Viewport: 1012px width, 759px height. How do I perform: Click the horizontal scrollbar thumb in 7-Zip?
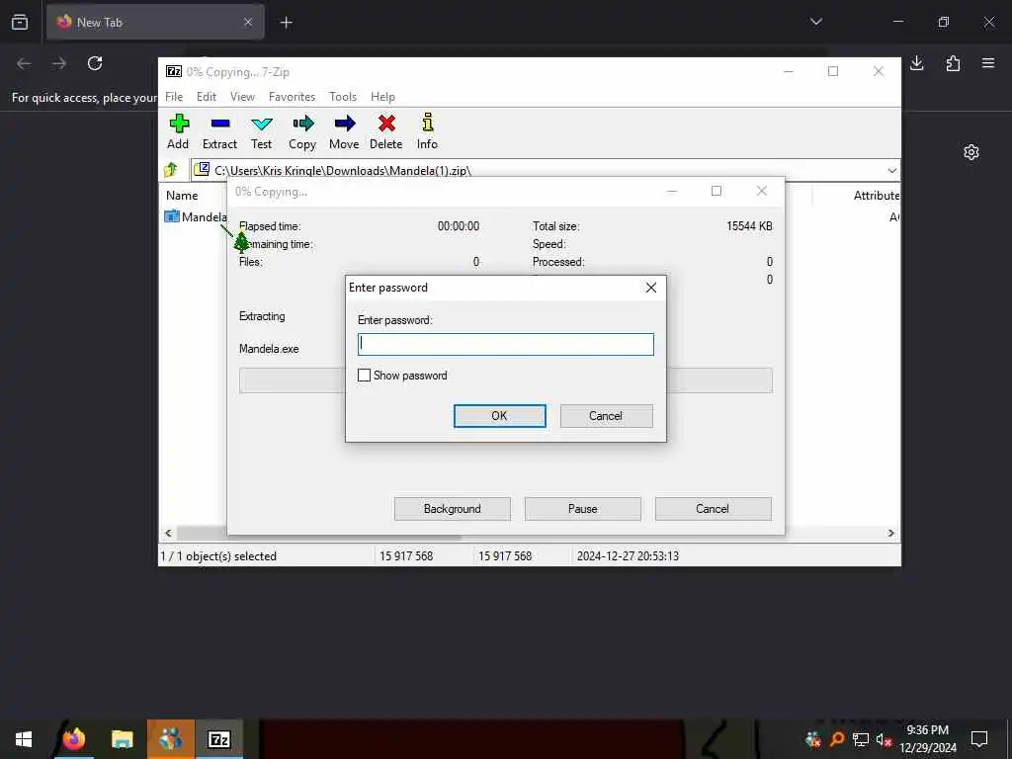point(319,533)
